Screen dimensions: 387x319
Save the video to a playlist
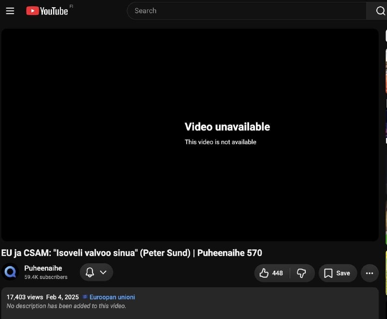[x=338, y=273]
